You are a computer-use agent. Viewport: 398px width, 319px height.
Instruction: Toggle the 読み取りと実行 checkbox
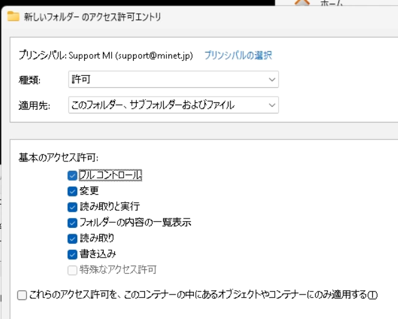(72, 207)
